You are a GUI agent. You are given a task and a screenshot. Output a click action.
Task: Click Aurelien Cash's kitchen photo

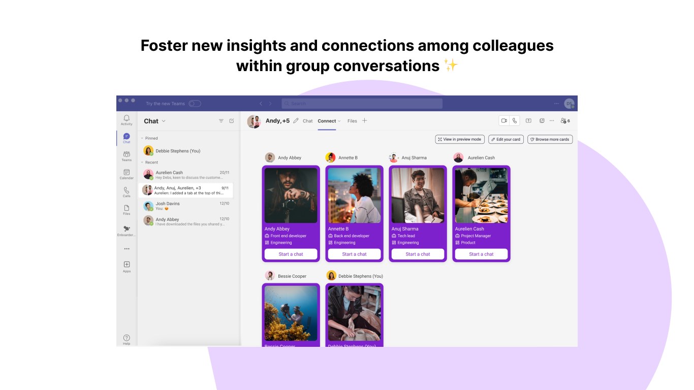481,196
